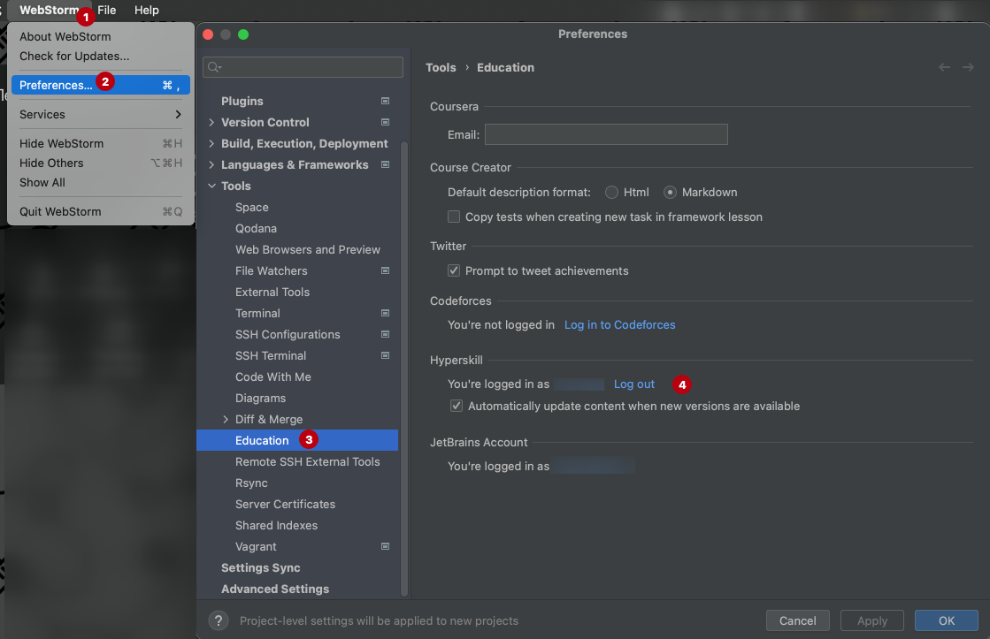Click project-level icon beside Version Control

click(385, 122)
